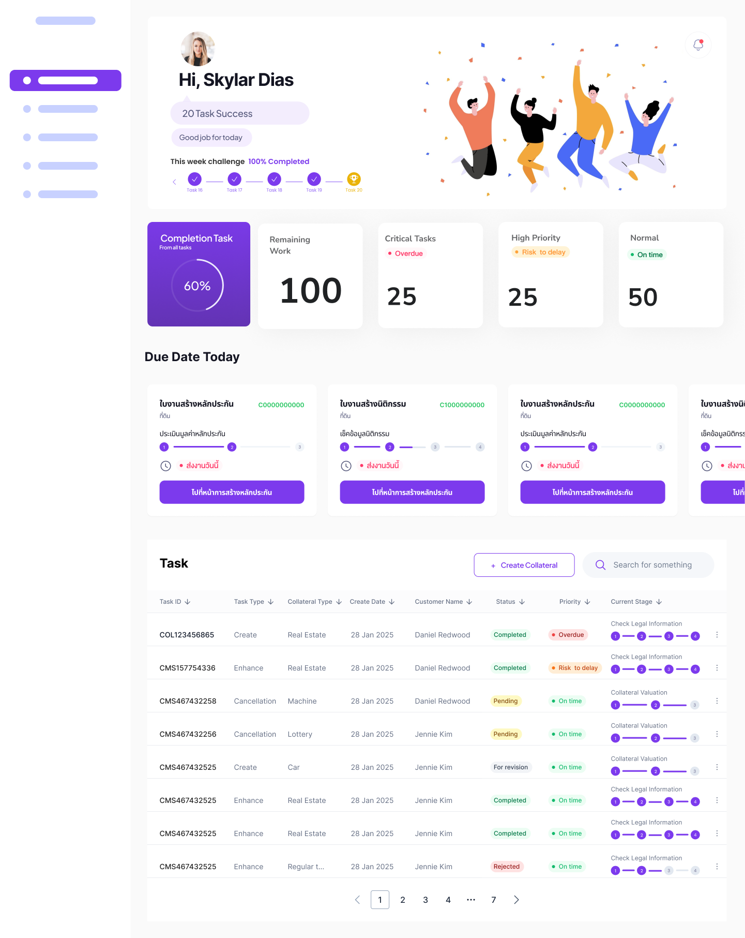
Task: Click Risk to delay badge in table
Action: point(575,668)
